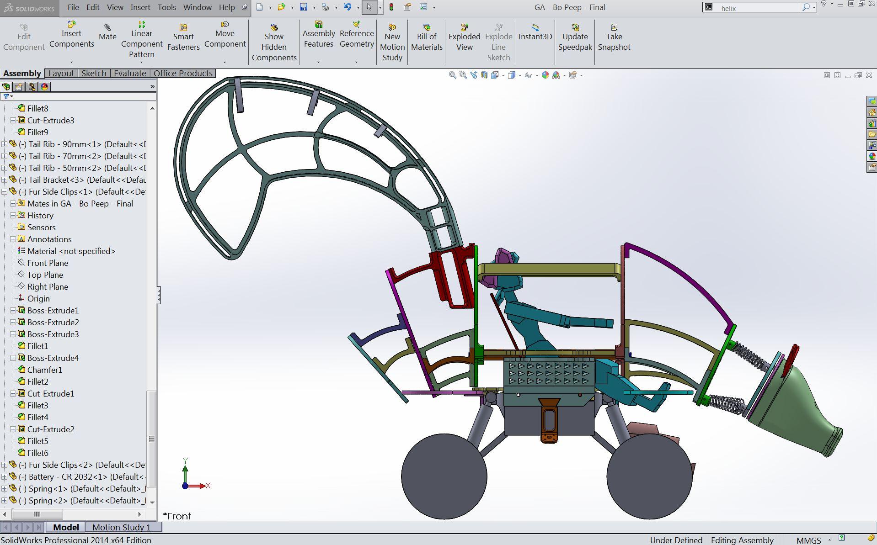Screen dimensions: 877x545
Task: Switch to the Sketch tab
Action: [x=94, y=73]
